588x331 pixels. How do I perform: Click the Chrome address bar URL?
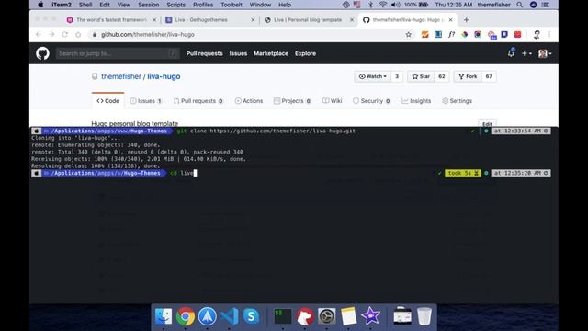pyautogui.click(x=148, y=35)
